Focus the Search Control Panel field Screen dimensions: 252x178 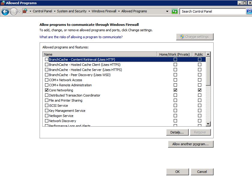(213, 11)
